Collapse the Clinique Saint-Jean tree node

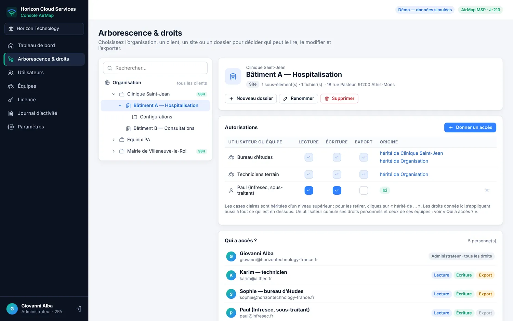[114, 94]
